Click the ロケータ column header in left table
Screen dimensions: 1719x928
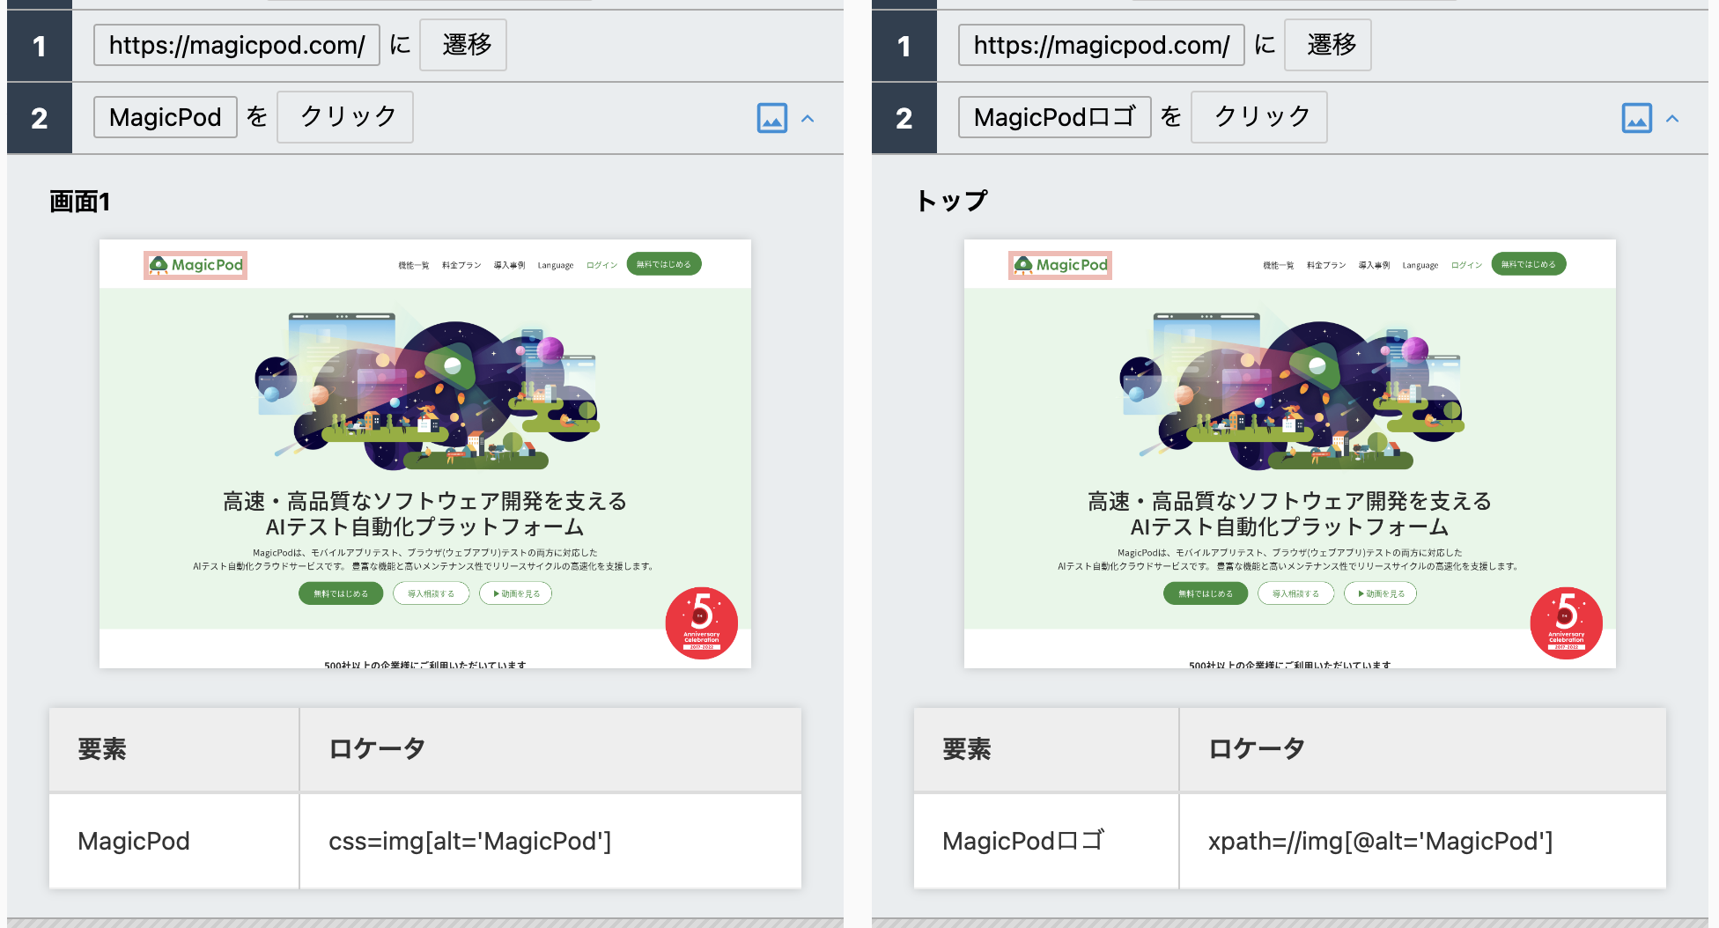tap(551, 749)
